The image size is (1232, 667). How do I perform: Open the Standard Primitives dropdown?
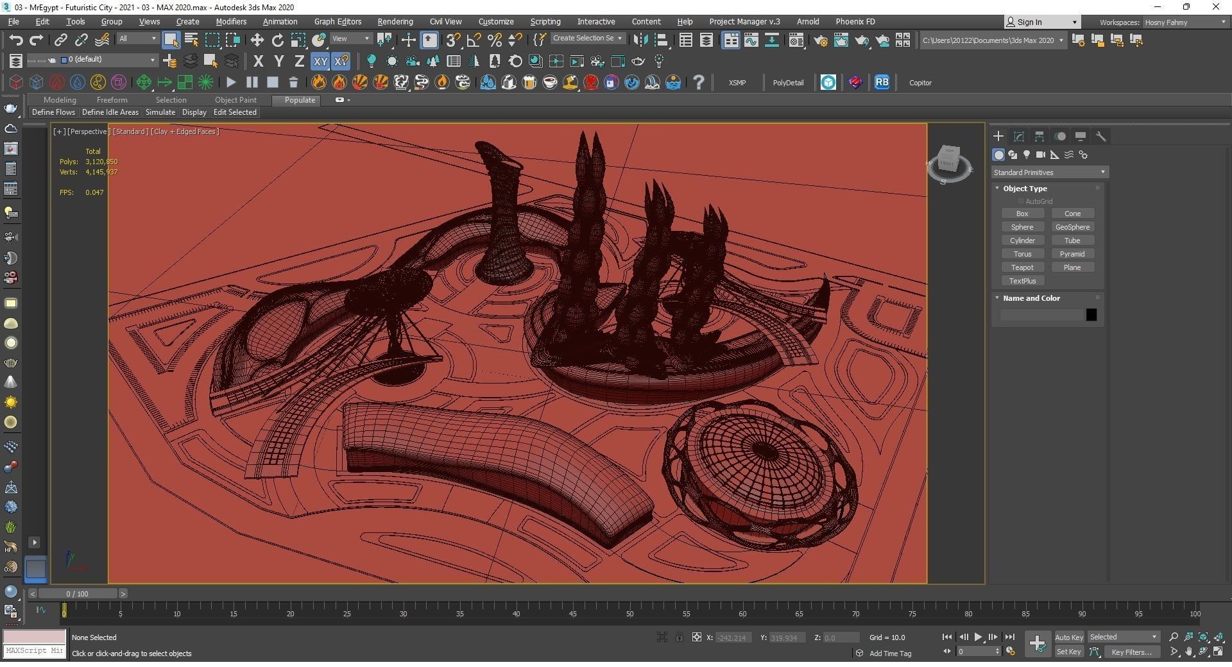coord(1049,173)
